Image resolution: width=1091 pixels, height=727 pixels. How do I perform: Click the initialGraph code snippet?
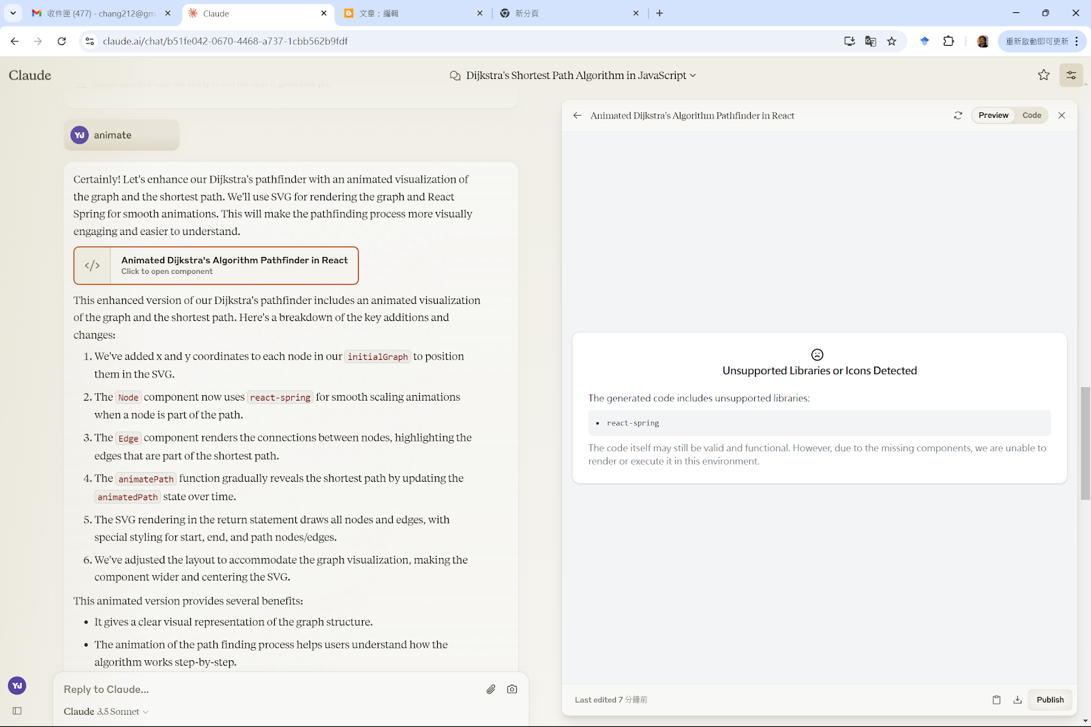[x=378, y=356]
